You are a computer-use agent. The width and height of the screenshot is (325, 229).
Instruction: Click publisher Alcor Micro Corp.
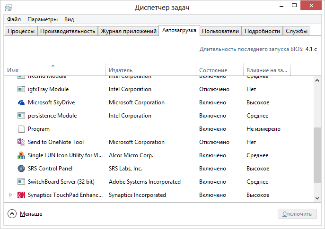(131, 155)
